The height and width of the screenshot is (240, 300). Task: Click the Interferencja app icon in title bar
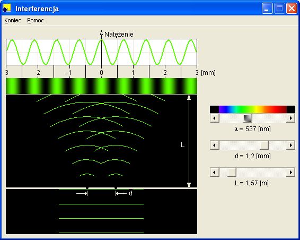(x=7, y=8)
